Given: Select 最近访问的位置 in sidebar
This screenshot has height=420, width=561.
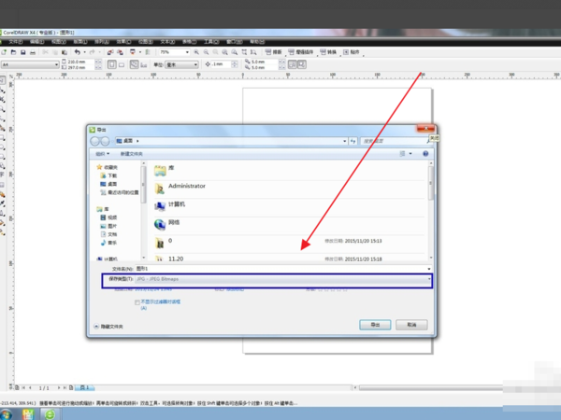Looking at the screenshot, I should [120, 192].
